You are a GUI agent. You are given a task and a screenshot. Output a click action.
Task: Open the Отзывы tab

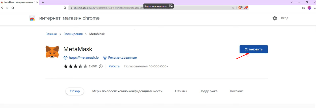(181, 91)
